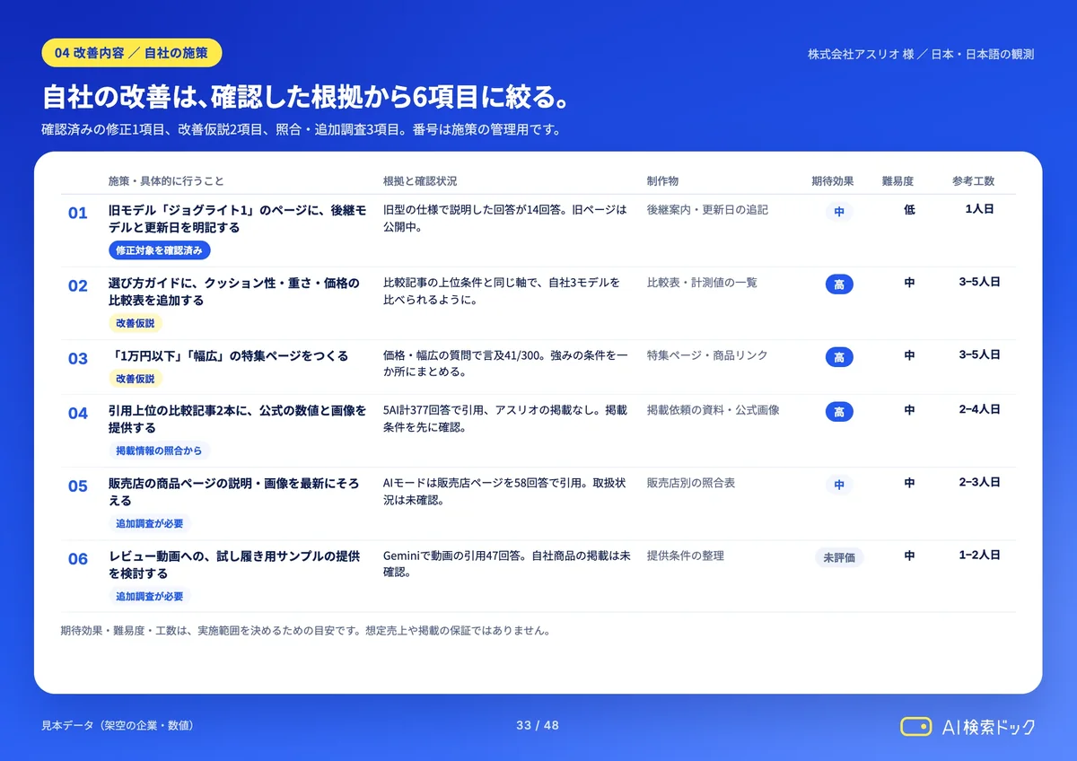
Task: Select the yellow 04 改善内容 section badge
Action: tap(131, 53)
